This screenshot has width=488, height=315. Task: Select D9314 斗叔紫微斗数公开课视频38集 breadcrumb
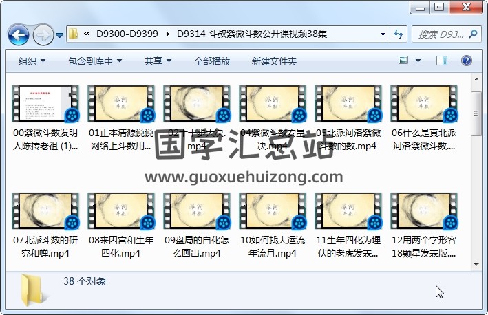[252, 34]
